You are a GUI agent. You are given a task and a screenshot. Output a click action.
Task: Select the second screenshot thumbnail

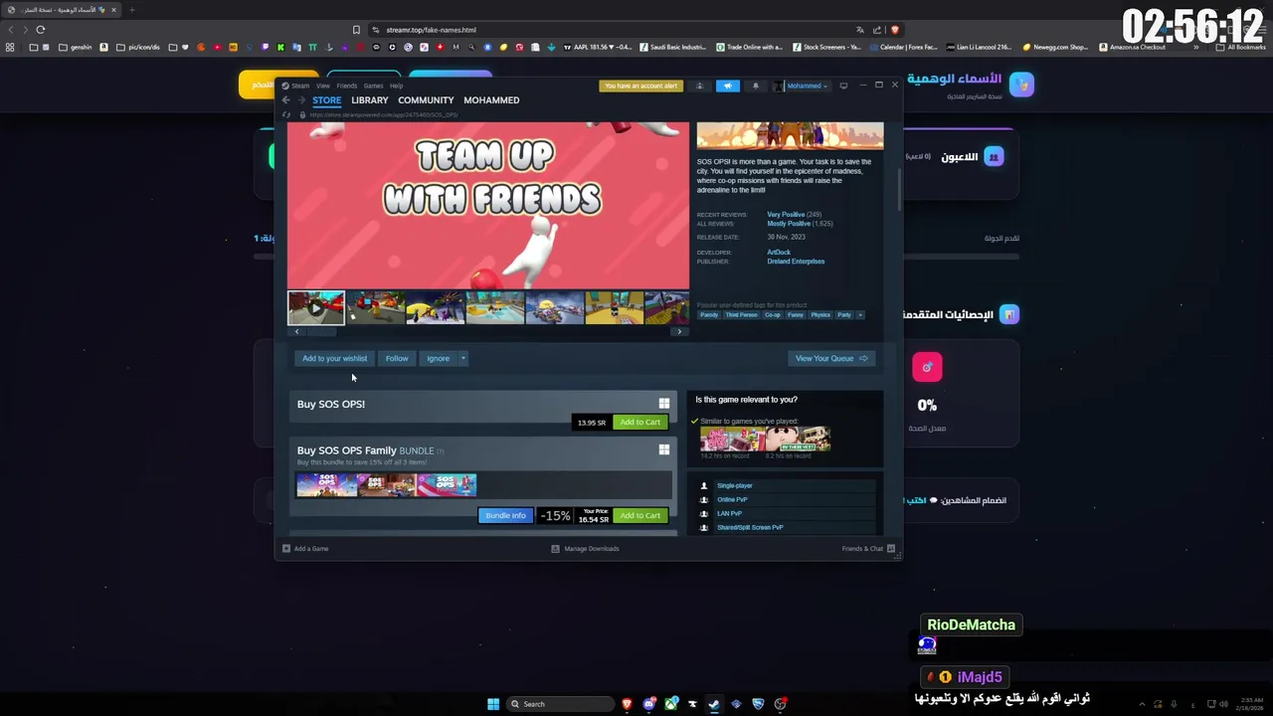point(375,307)
